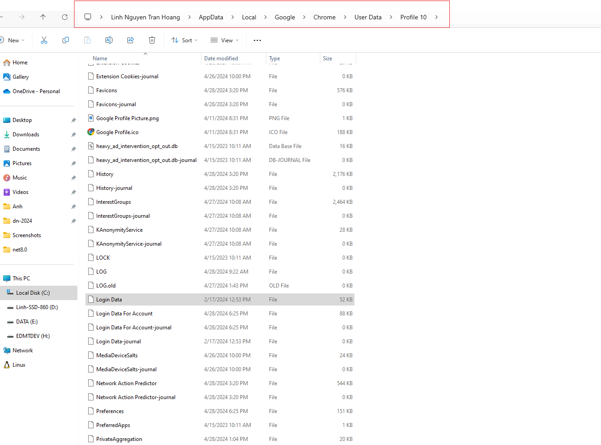The width and height of the screenshot is (601, 445).
Task: Go to Google folder in address bar
Action: click(285, 17)
